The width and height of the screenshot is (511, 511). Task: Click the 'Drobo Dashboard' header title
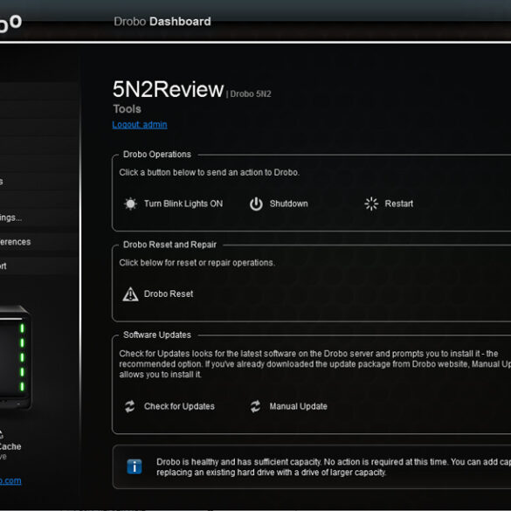click(x=162, y=22)
